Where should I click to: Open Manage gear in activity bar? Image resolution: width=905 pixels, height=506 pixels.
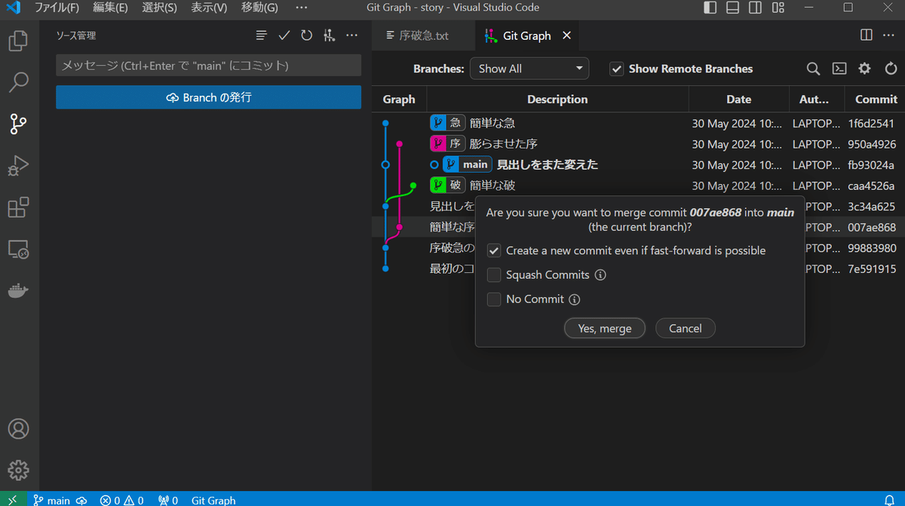19,470
